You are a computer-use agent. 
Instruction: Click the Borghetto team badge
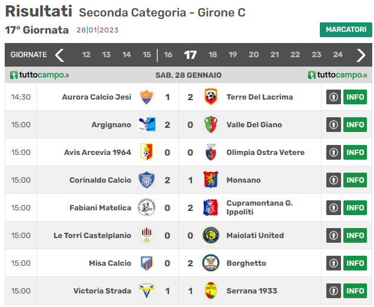coord(211,263)
